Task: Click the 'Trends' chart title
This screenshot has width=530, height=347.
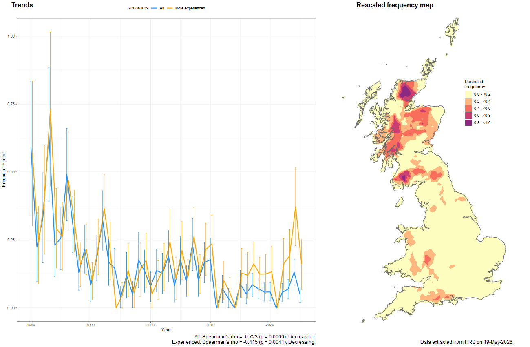Action: pos(22,5)
